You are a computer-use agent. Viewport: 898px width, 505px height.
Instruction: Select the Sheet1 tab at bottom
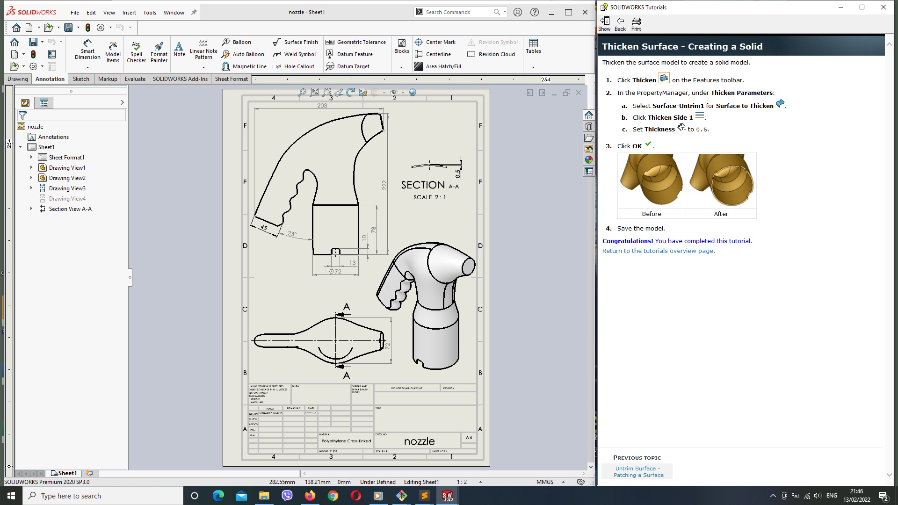click(64, 473)
